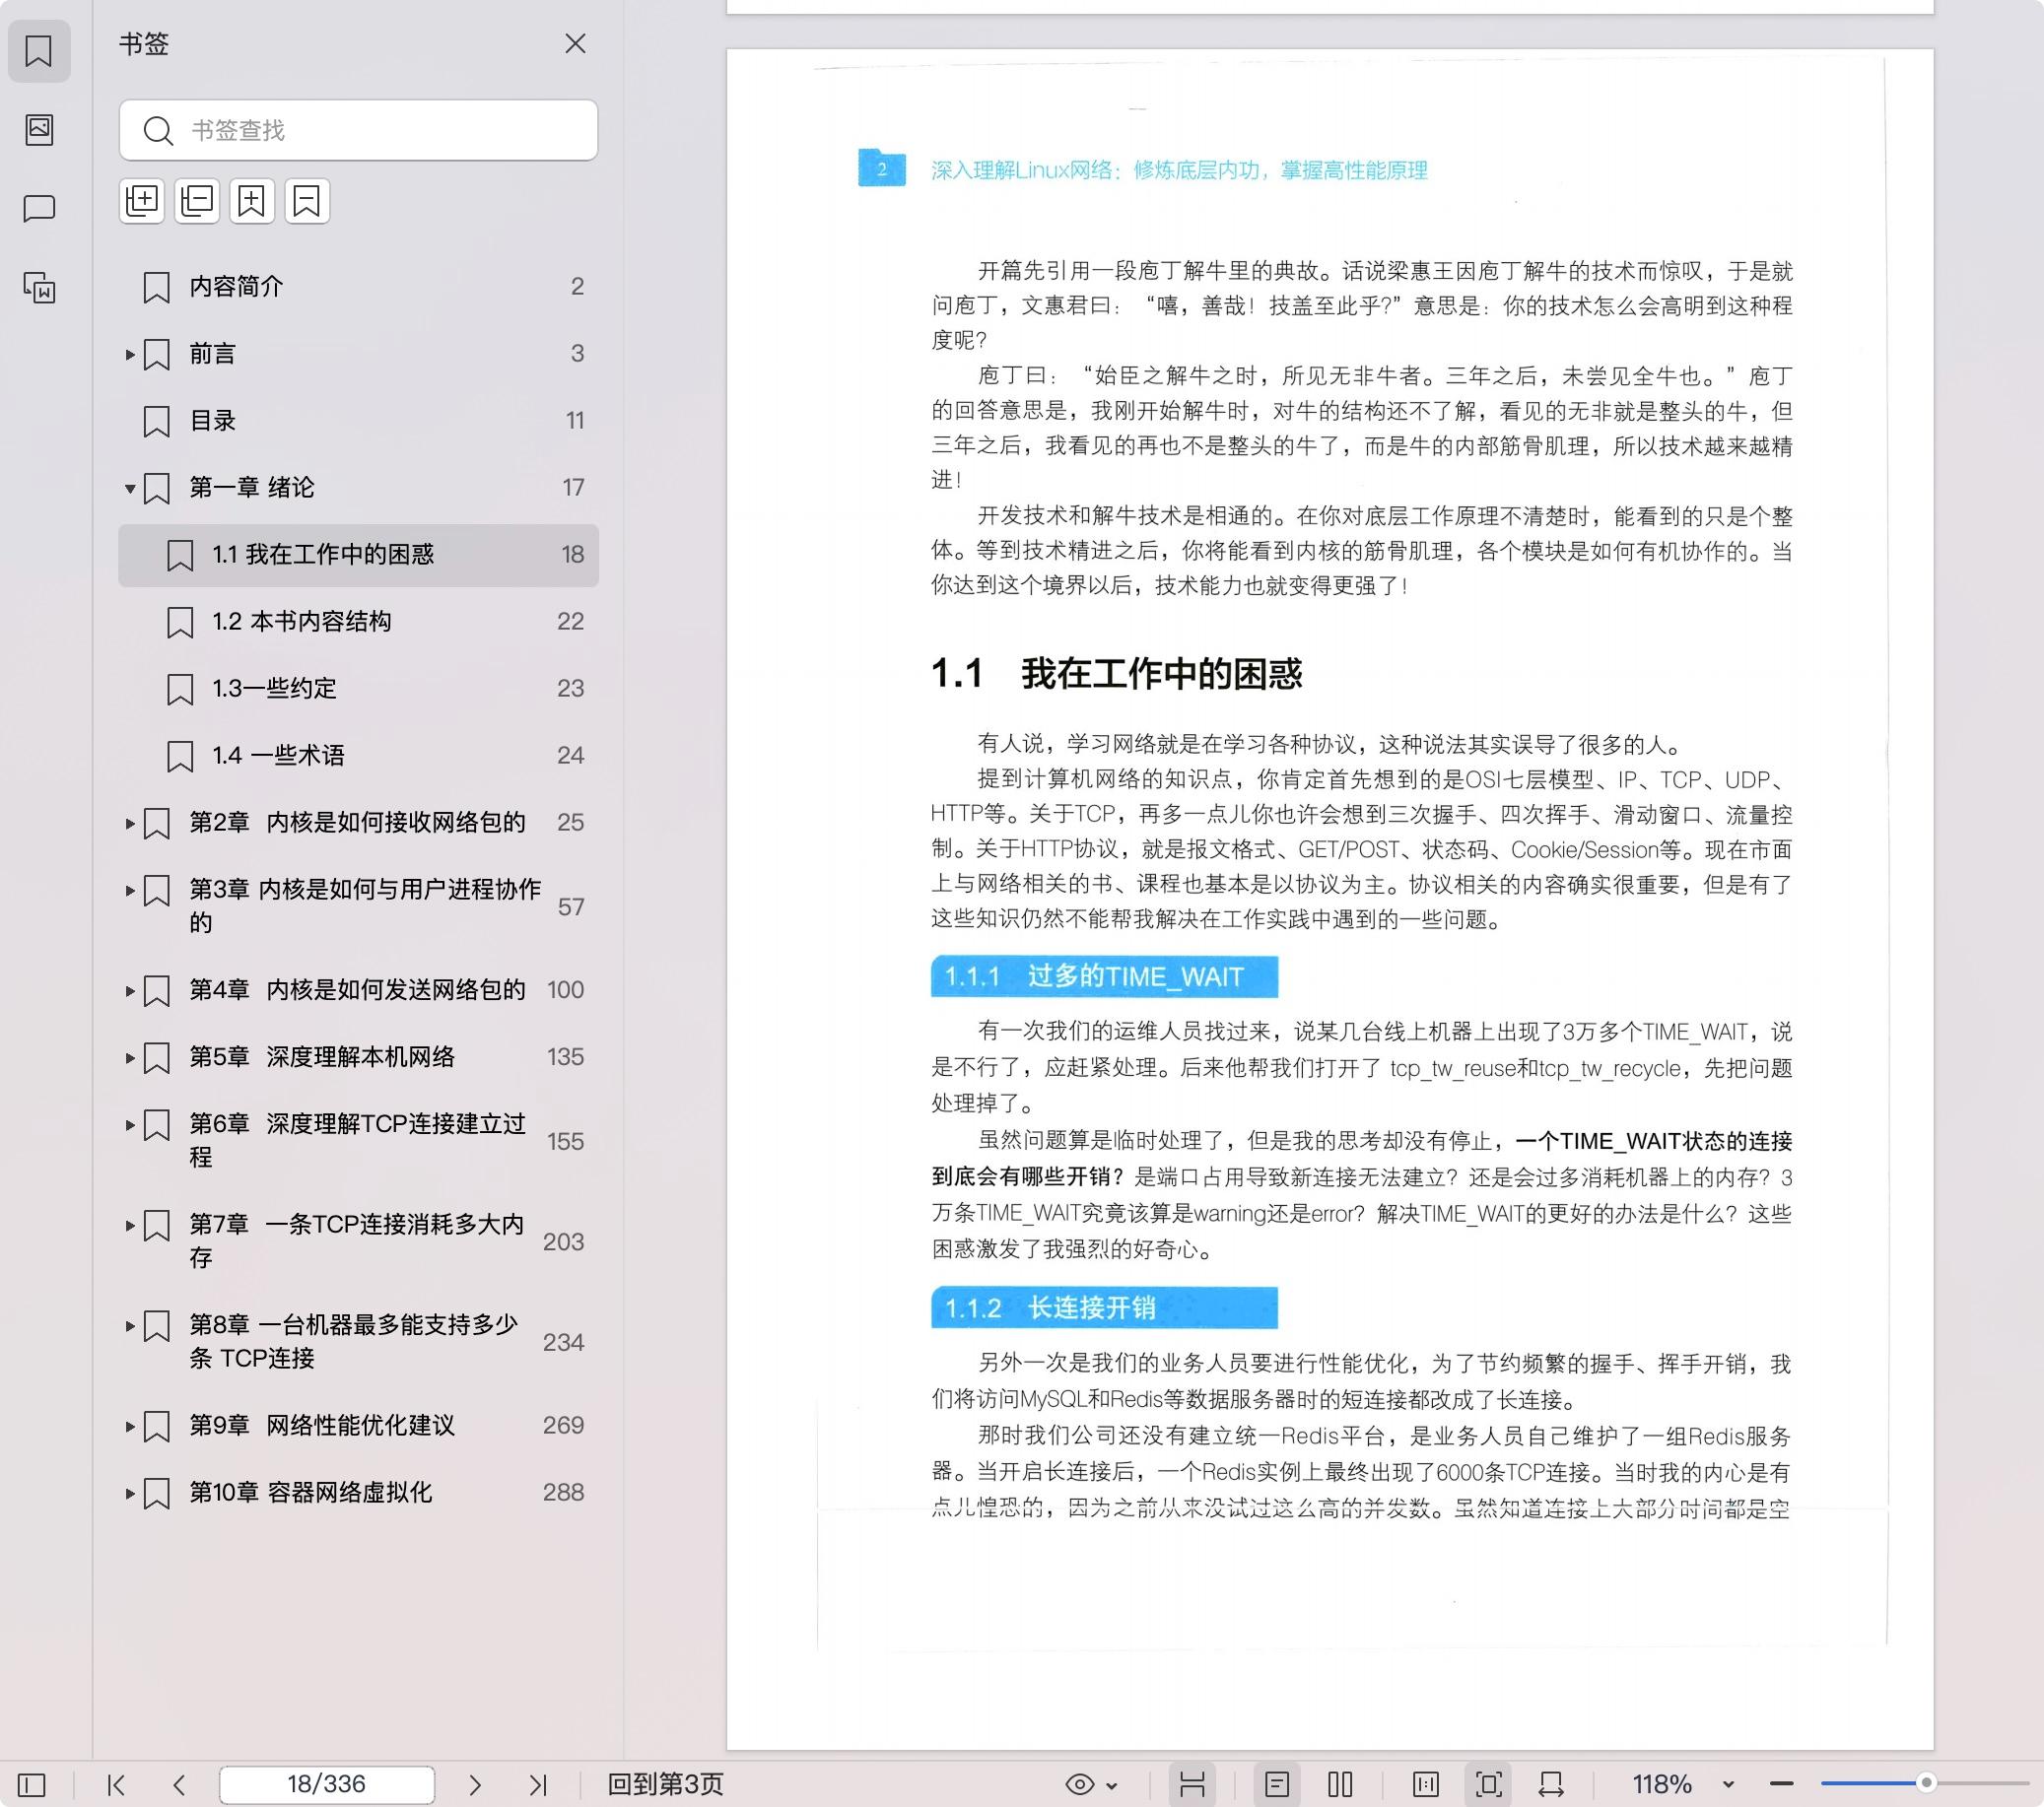Toggle fit width view icon
The width and height of the screenshot is (2044, 1807).
pyautogui.click(x=1551, y=1784)
